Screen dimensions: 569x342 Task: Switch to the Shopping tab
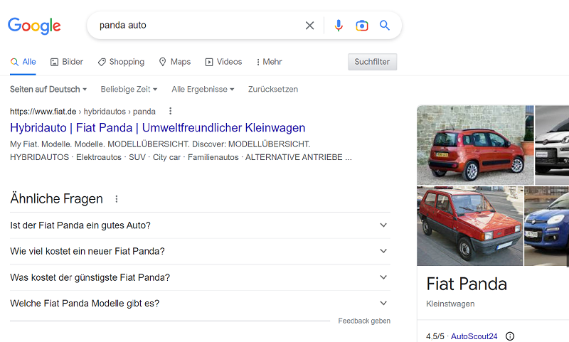(121, 62)
